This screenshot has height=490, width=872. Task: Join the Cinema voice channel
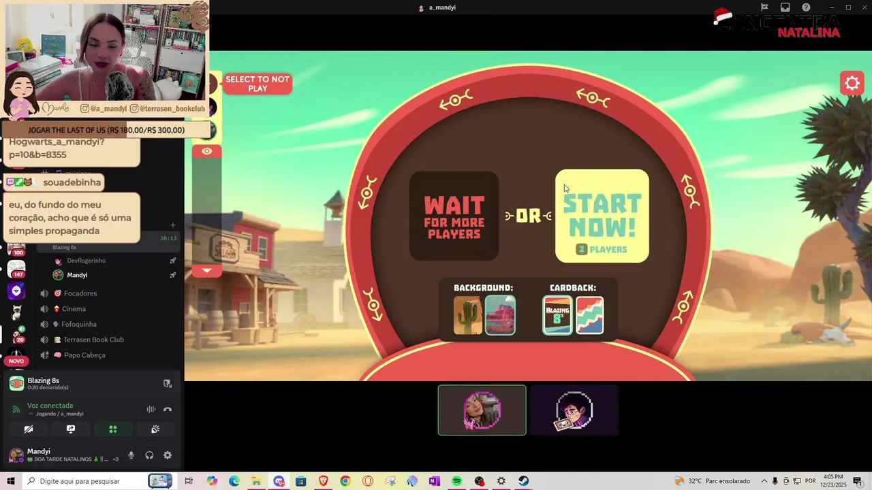(x=74, y=309)
